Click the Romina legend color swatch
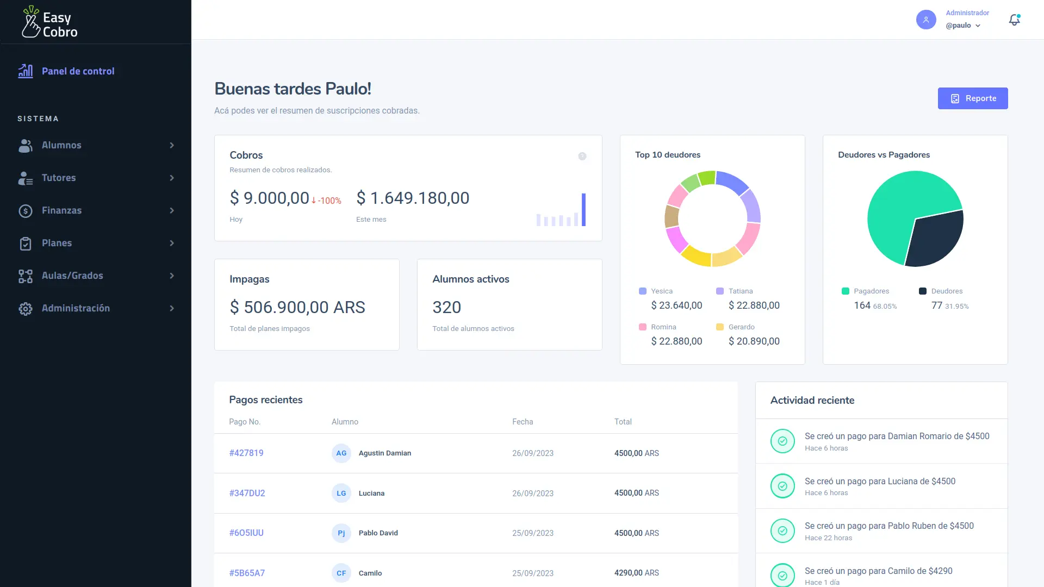The height and width of the screenshot is (587, 1044). 643,327
